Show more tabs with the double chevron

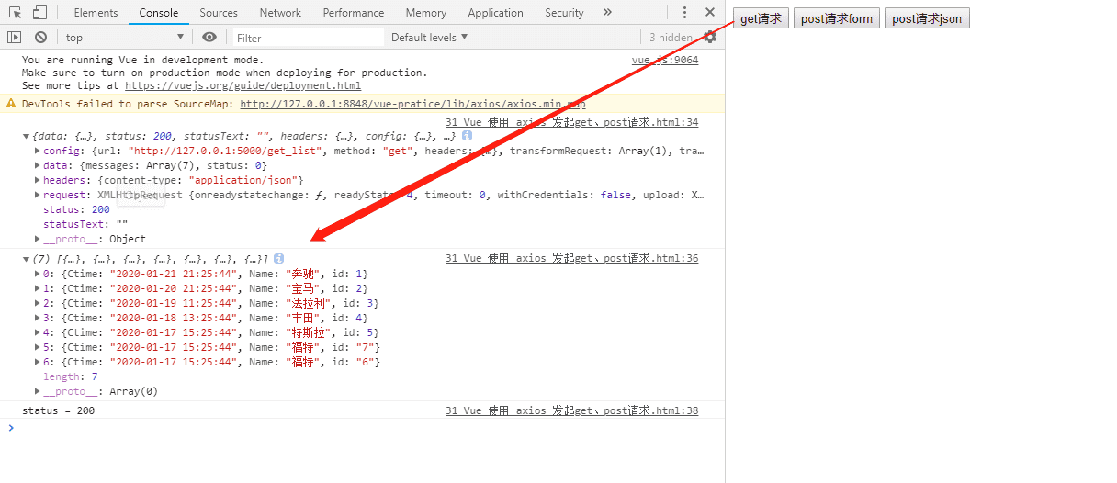coord(607,13)
